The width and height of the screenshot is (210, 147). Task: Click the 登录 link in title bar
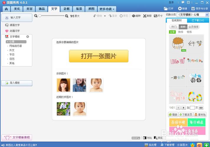coord(171,2)
